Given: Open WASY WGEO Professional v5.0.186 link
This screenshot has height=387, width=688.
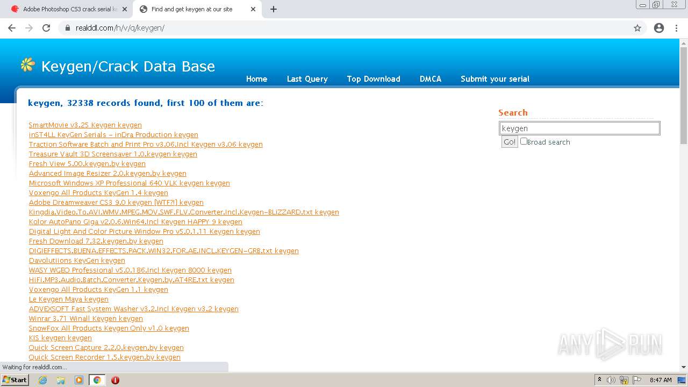Looking at the screenshot, I should tap(130, 270).
